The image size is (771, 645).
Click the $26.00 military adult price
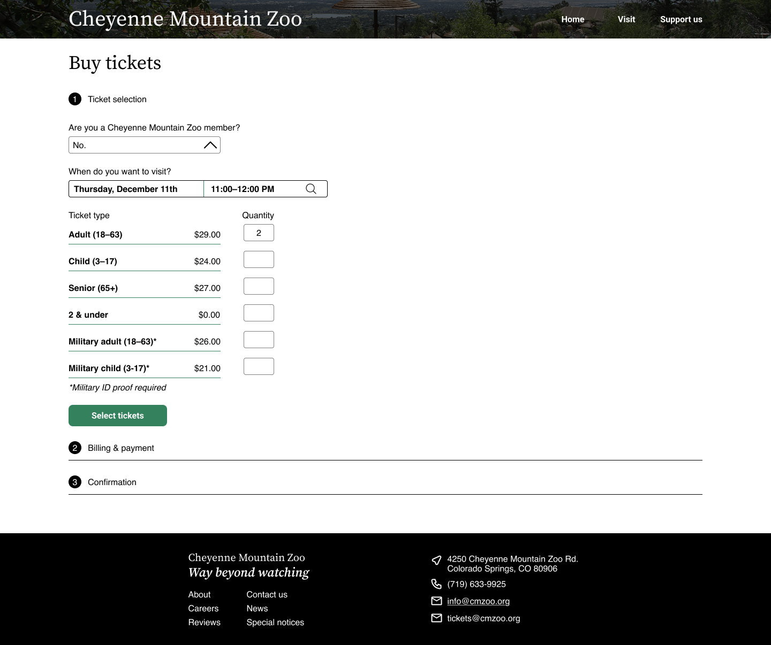[x=207, y=342]
